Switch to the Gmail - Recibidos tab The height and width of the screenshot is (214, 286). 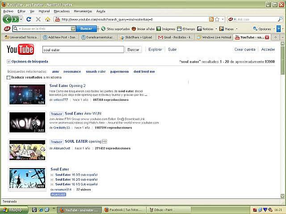175,37
